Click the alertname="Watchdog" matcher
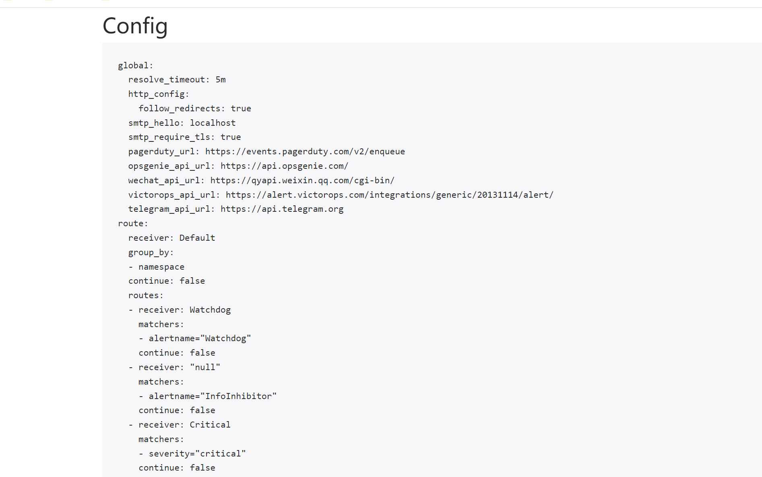The image size is (762, 477). coord(200,338)
